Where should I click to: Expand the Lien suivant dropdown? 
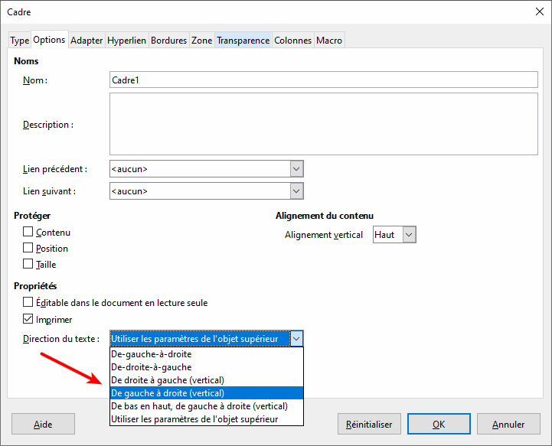297,191
